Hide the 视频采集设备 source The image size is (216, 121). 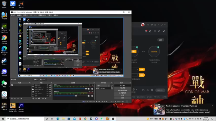tap(48, 89)
